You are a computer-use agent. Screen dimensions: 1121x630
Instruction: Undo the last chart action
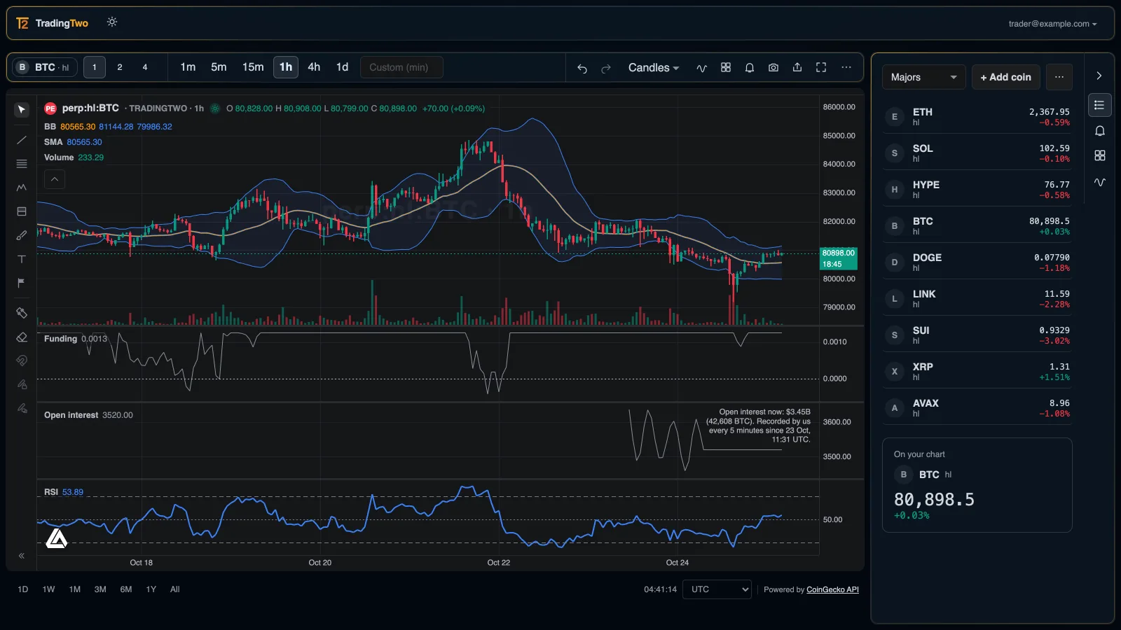click(x=582, y=68)
